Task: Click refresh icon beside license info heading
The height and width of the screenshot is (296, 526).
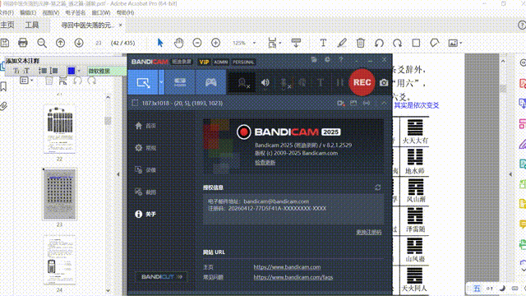Action: click(x=378, y=187)
